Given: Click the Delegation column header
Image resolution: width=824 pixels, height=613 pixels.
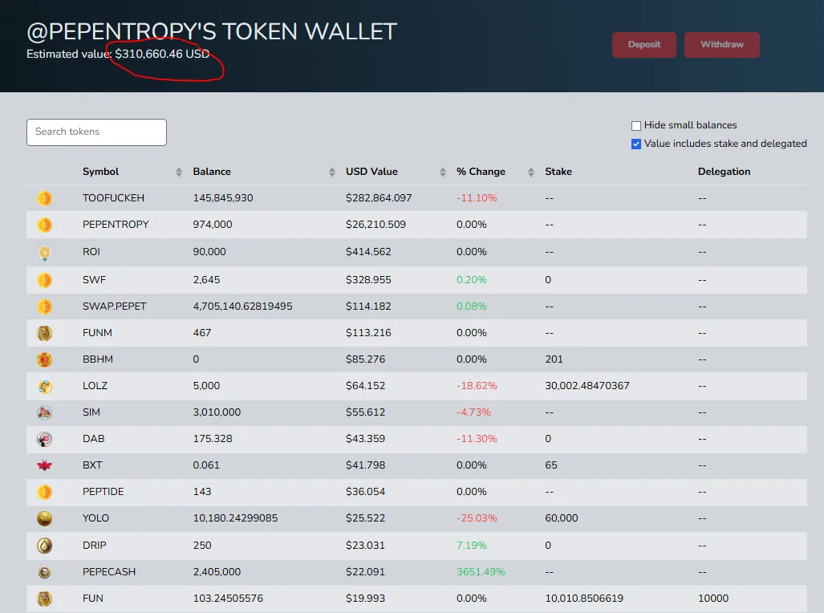Looking at the screenshot, I should pyautogui.click(x=724, y=172).
